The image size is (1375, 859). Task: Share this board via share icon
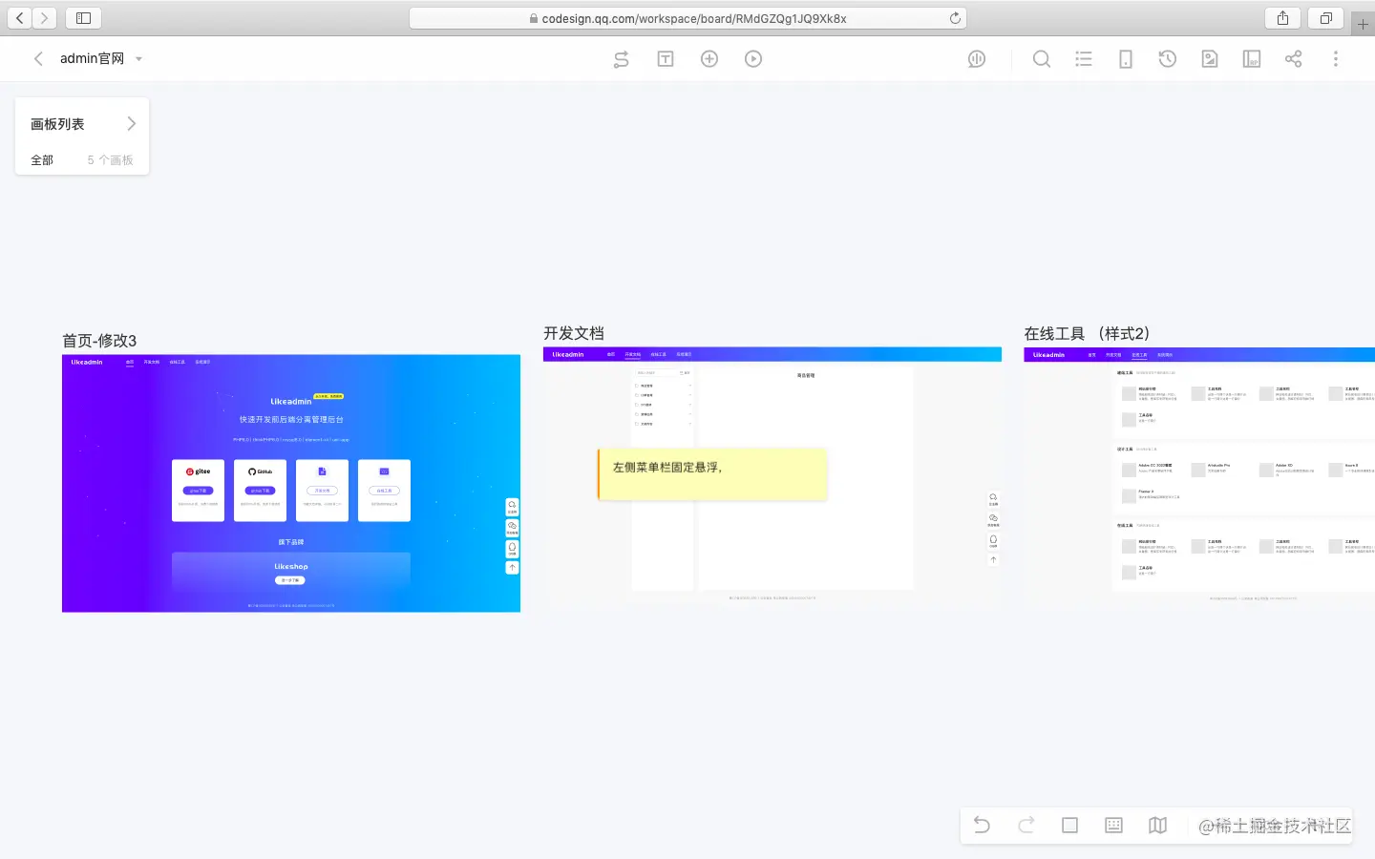click(1294, 59)
